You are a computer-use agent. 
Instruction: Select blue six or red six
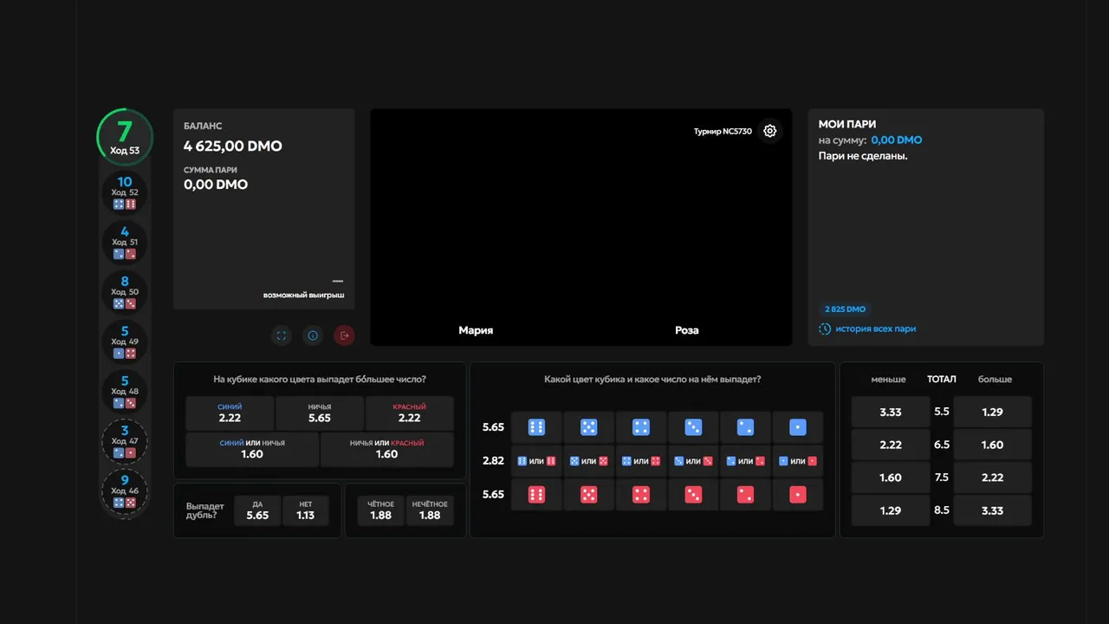(x=536, y=461)
